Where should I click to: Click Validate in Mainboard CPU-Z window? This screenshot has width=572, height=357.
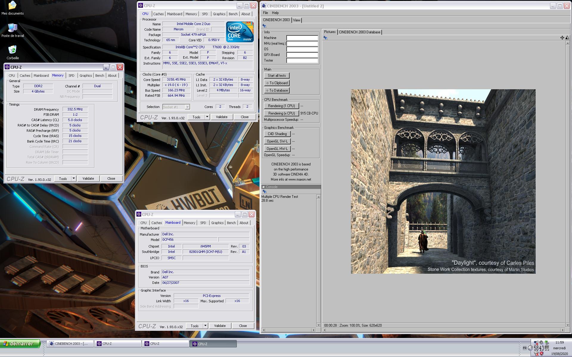point(220,326)
